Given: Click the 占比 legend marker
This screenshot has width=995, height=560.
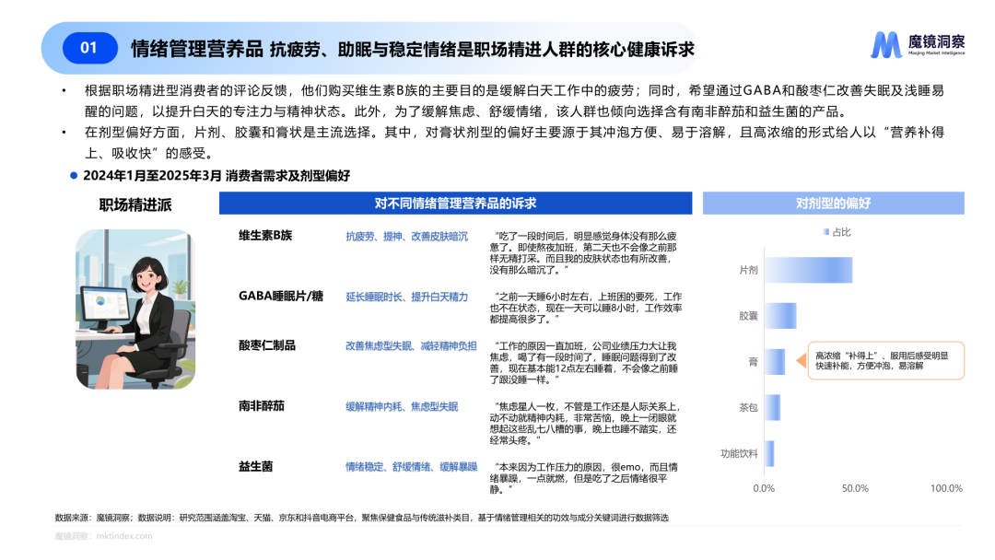Looking at the screenshot, I should pyautogui.click(x=826, y=232).
